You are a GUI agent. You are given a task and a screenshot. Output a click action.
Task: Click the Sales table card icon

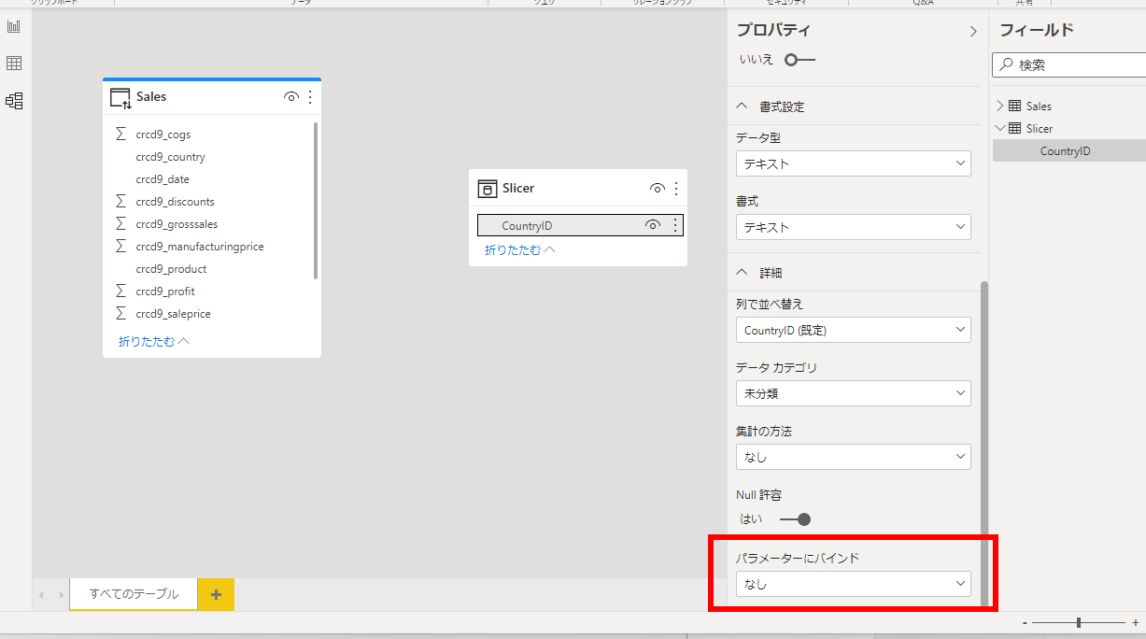[120, 97]
